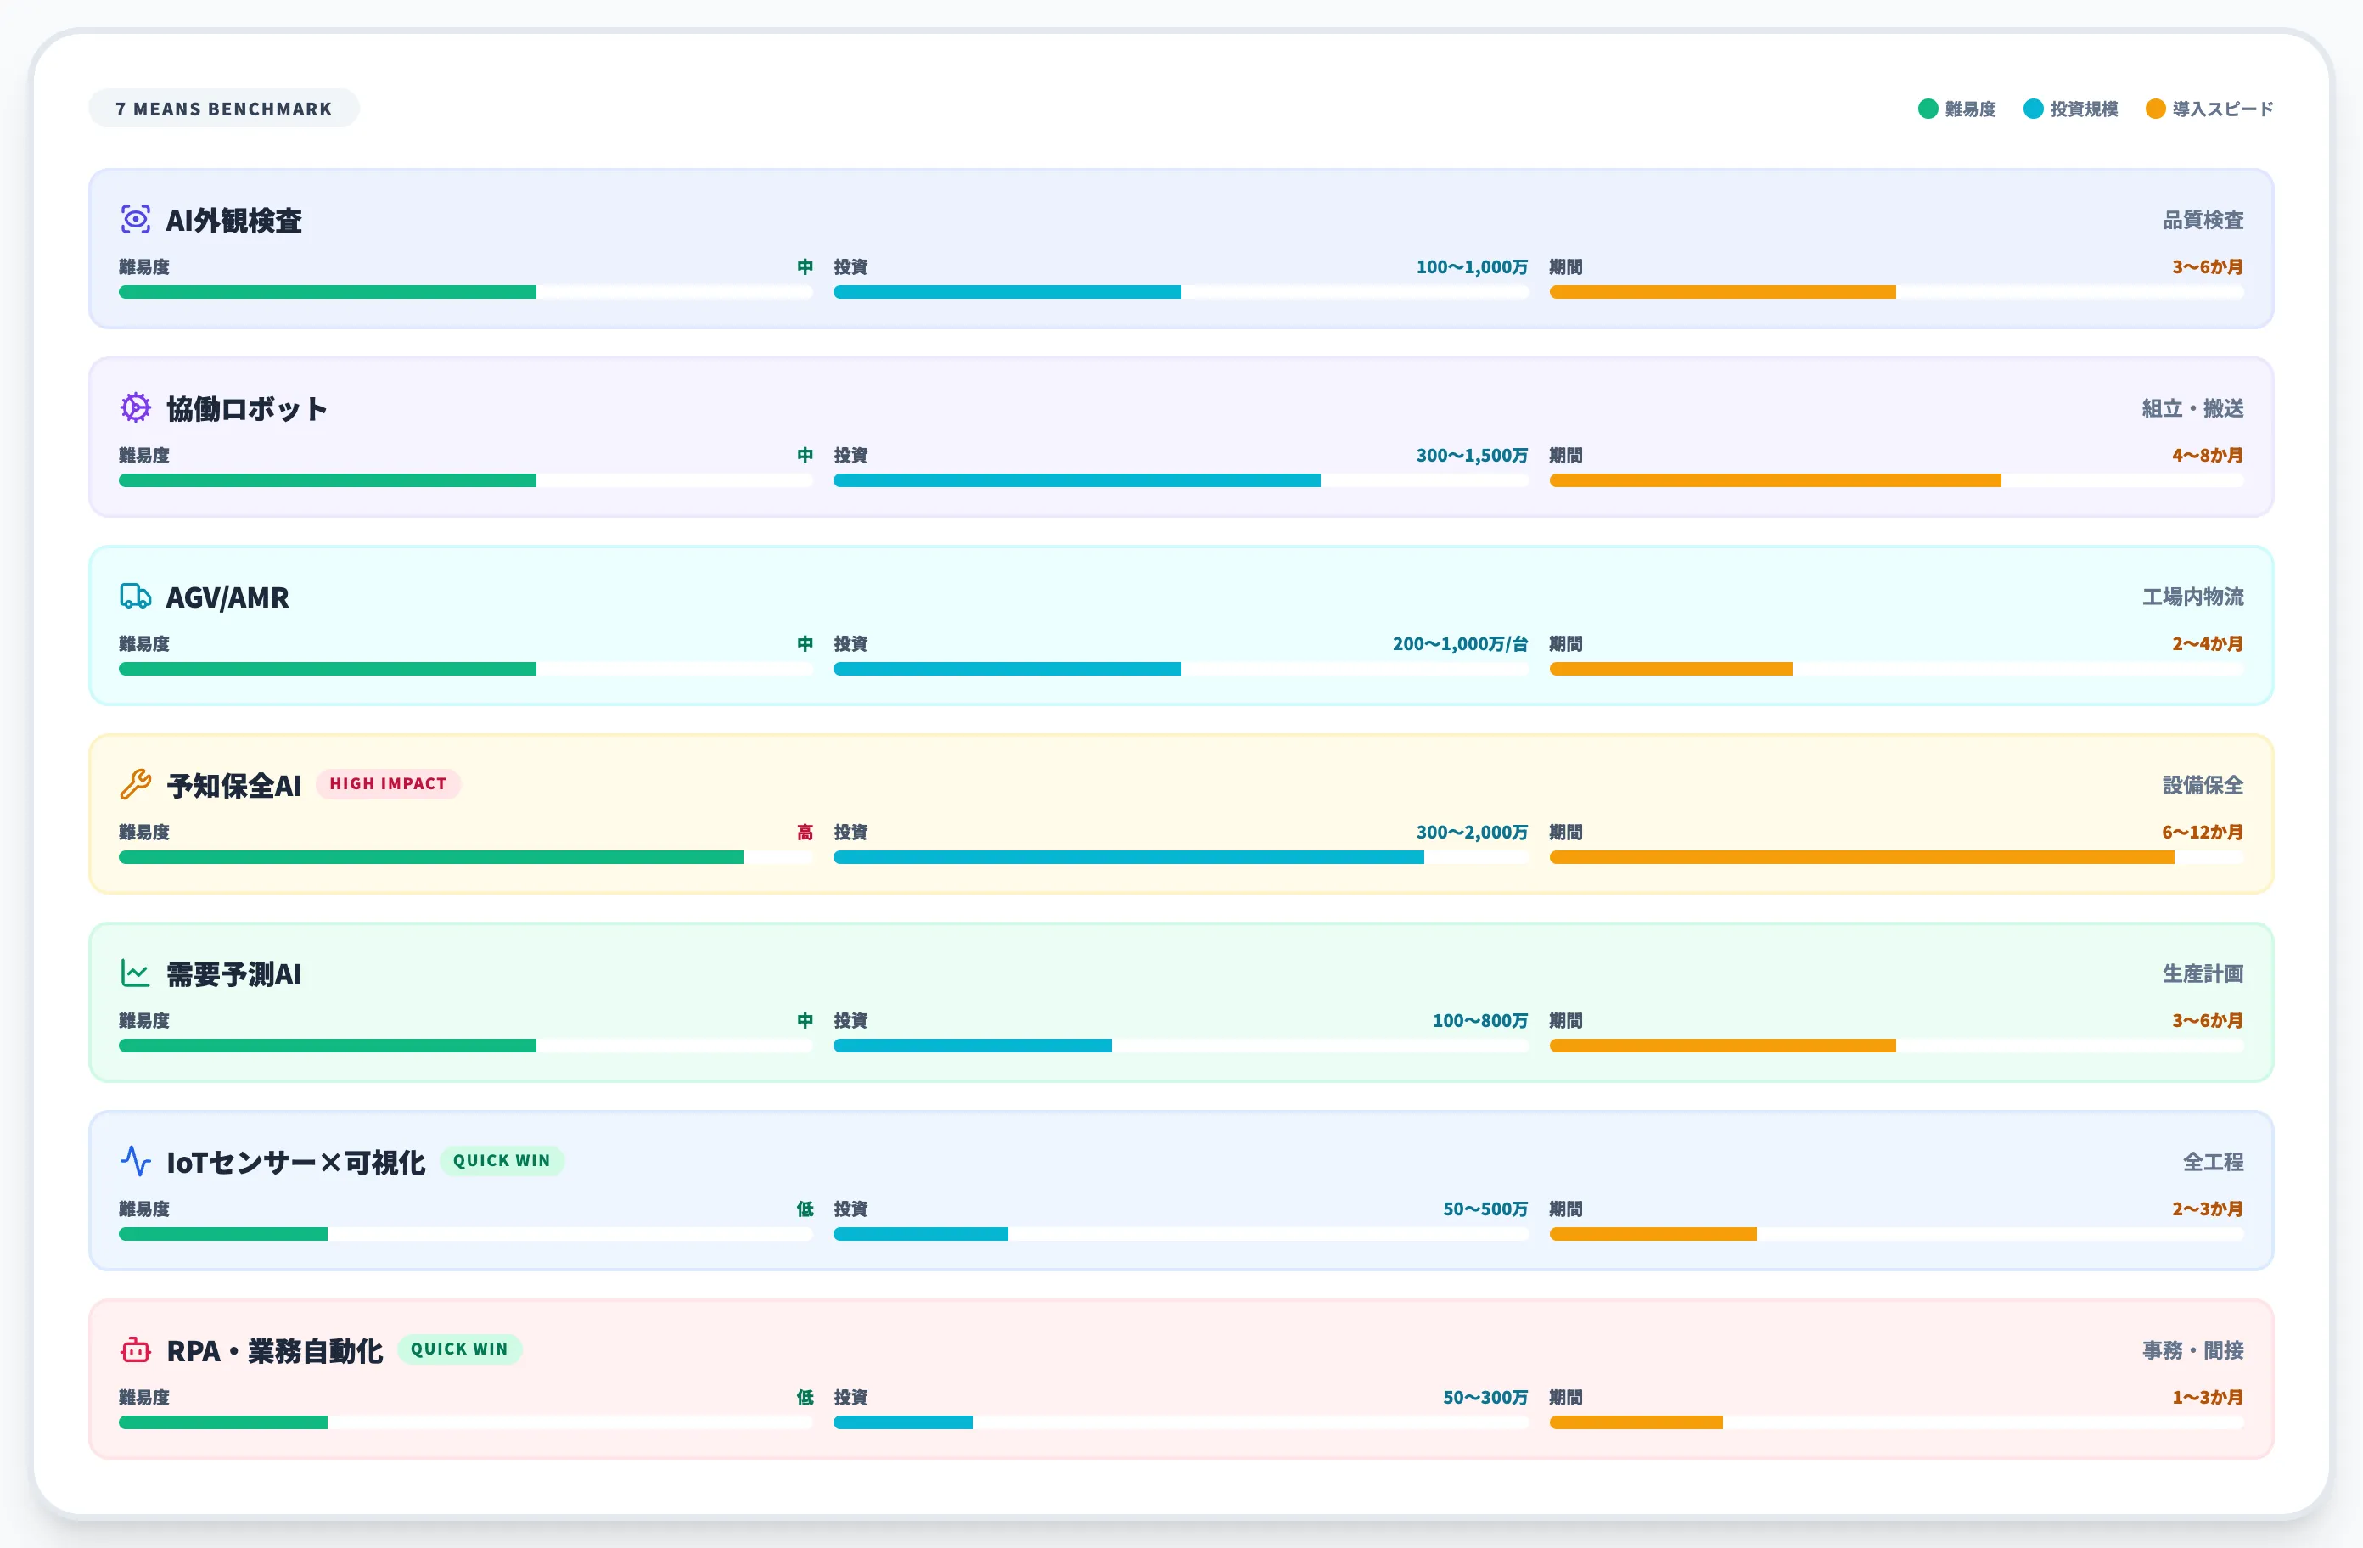Click the 需要予測AI card title

point(233,974)
